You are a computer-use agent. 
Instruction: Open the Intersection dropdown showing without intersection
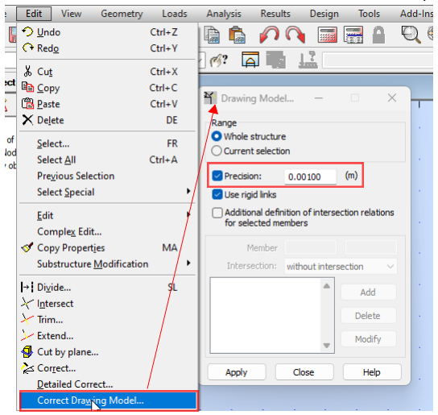[341, 267]
